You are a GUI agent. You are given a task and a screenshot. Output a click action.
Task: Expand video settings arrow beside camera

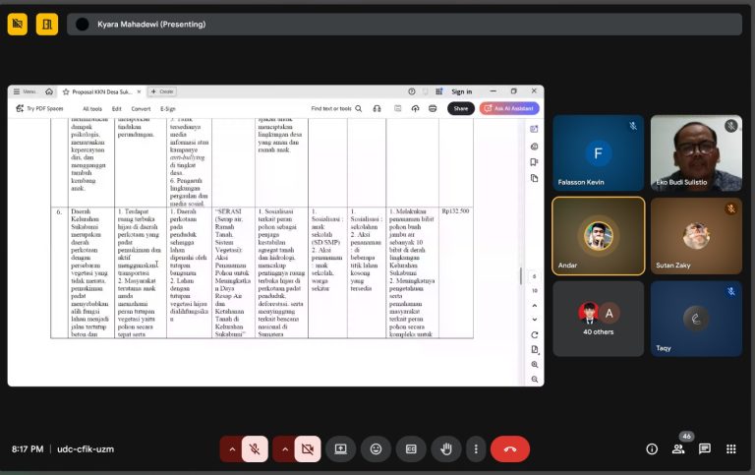tap(285, 449)
